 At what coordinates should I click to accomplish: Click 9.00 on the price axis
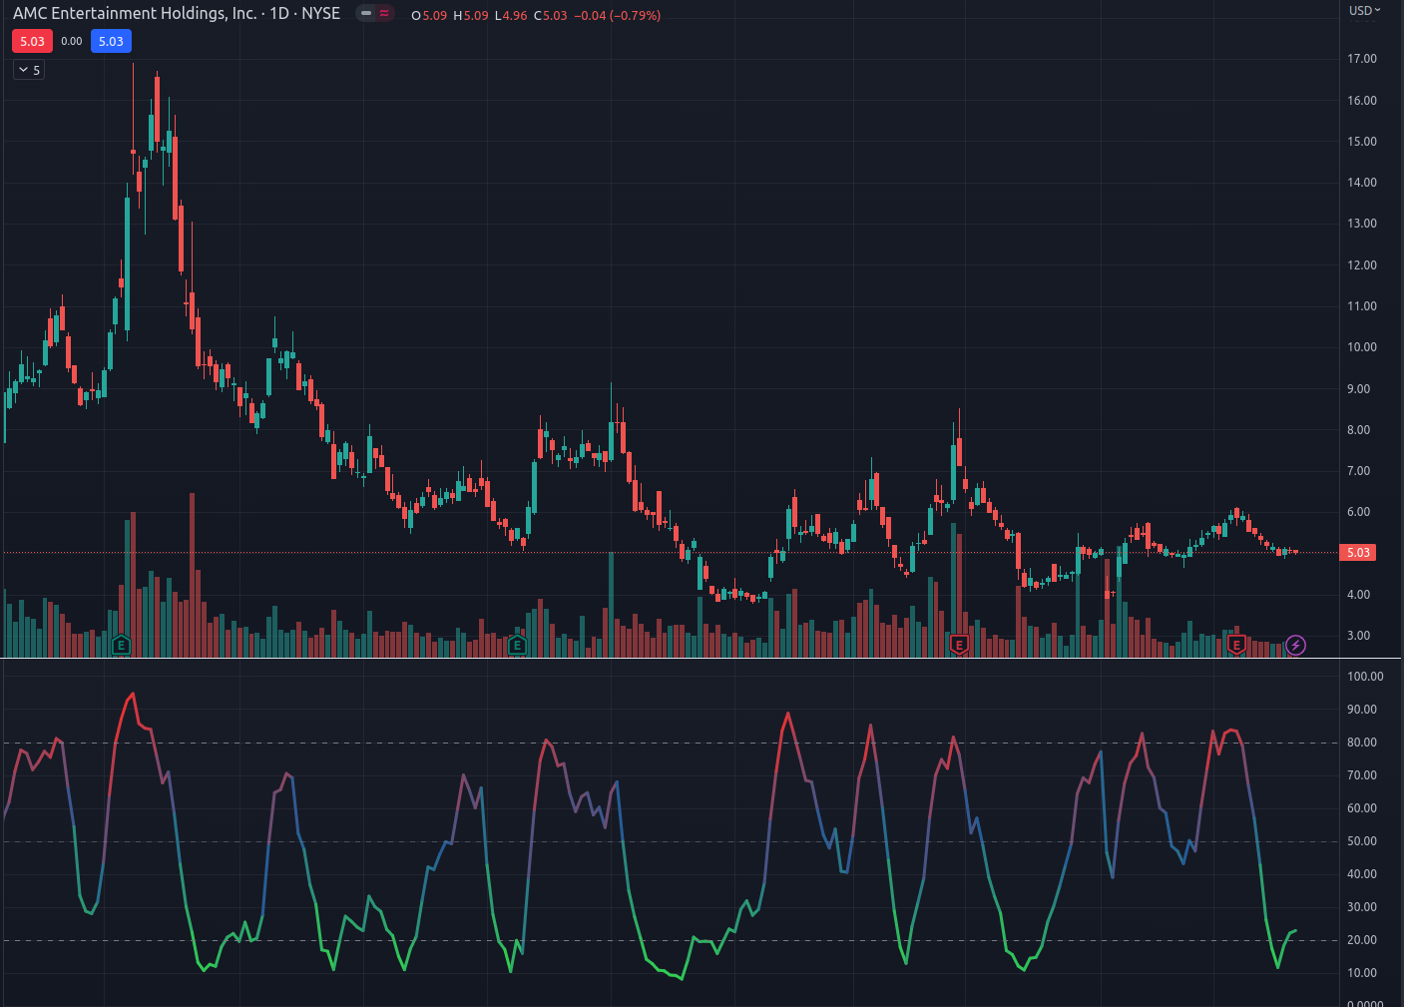pyautogui.click(x=1359, y=389)
